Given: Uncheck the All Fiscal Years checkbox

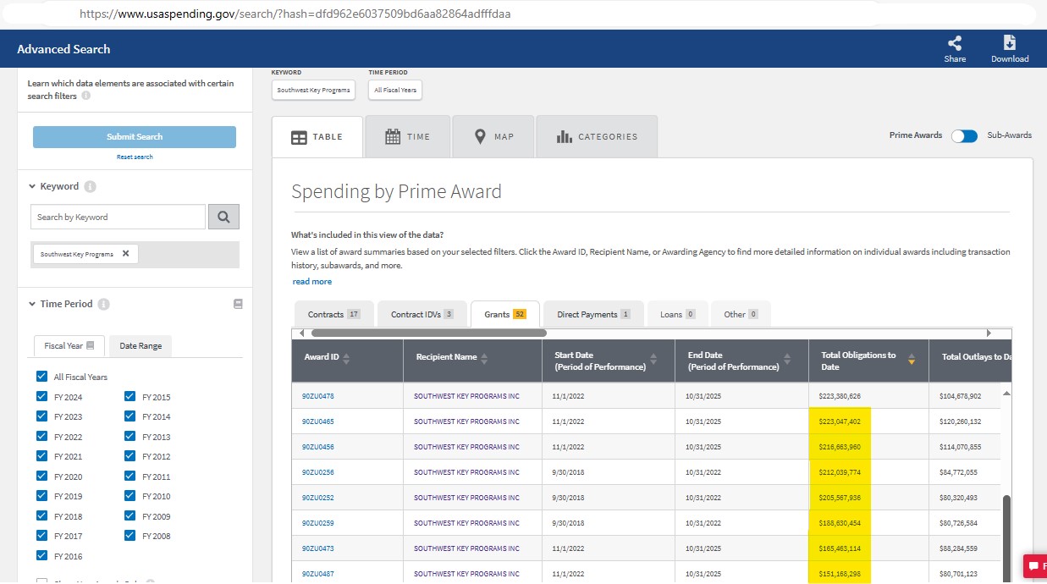Looking at the screenshot, I should 41,377.
